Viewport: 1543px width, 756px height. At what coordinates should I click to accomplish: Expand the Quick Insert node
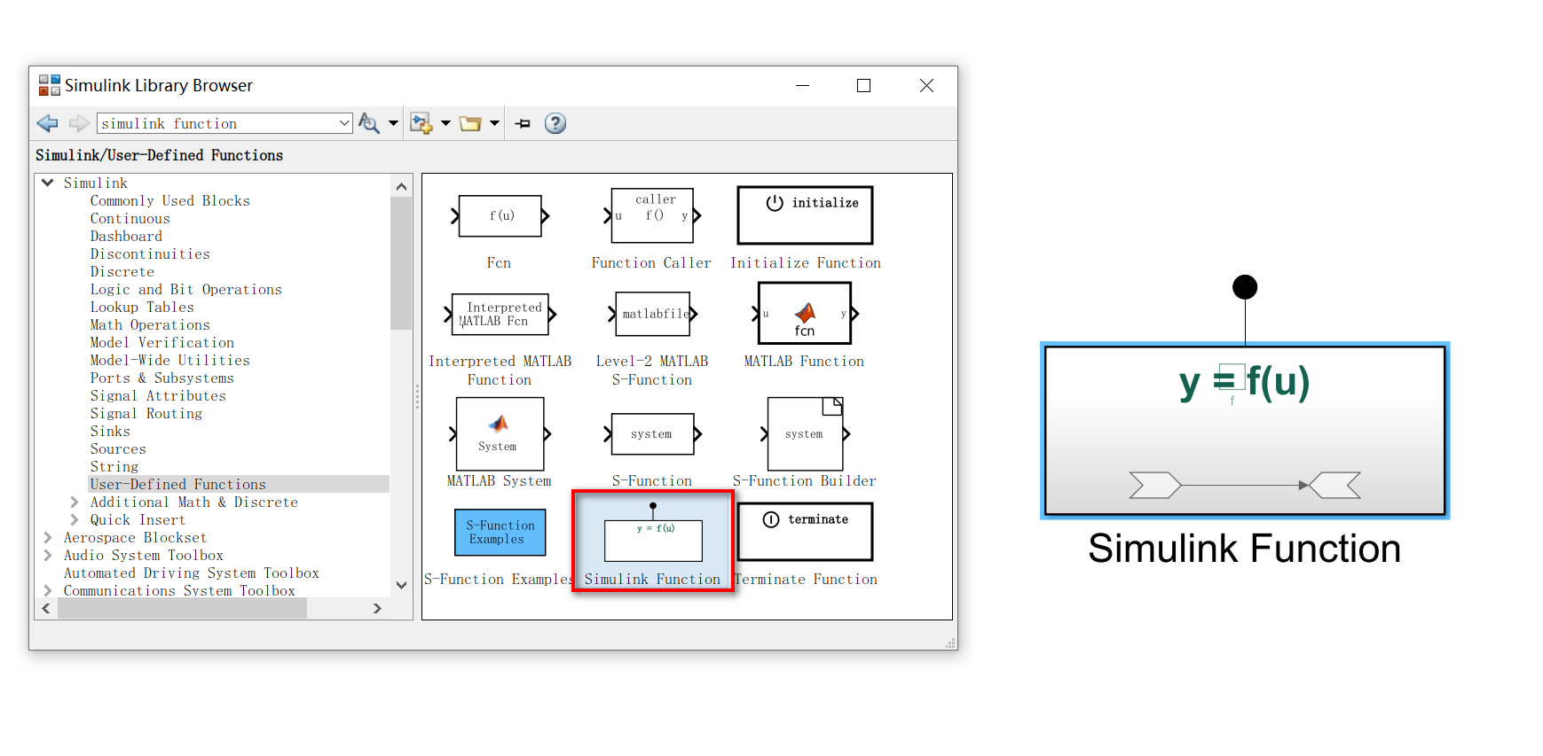[75, 519]
